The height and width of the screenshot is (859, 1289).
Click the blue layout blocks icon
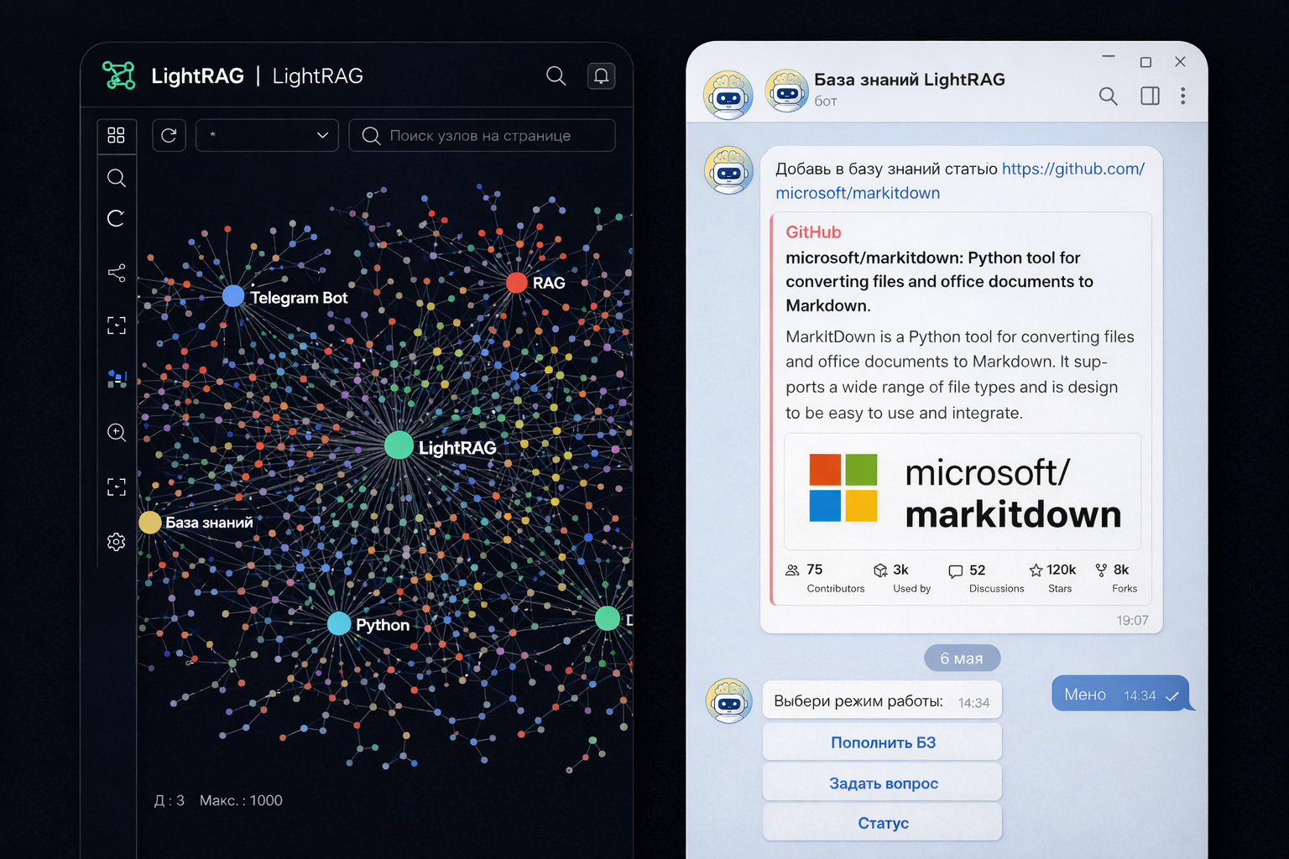(x=117, y=379)
